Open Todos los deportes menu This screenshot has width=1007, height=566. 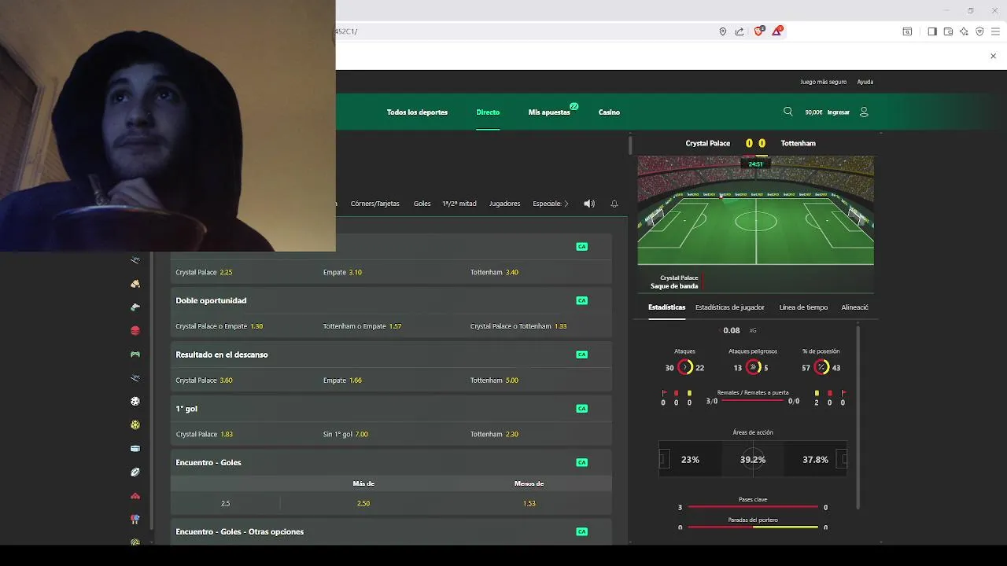click(x=417, y=112)
